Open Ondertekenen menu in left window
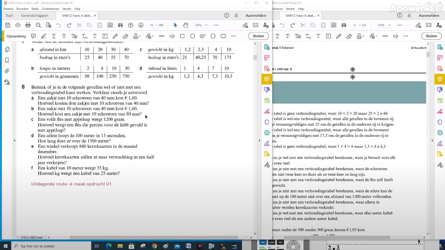 pos(50,9)
